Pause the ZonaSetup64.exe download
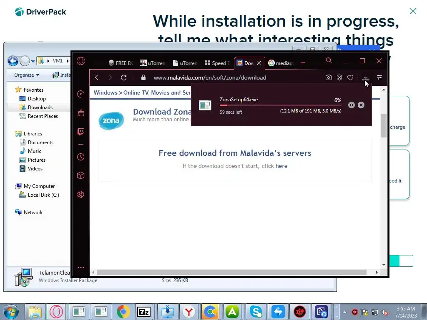 click(x=351, y=105)
